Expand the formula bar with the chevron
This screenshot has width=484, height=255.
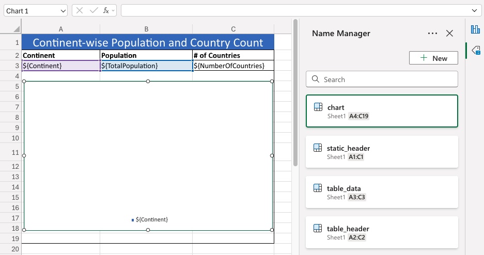(474, 11)
